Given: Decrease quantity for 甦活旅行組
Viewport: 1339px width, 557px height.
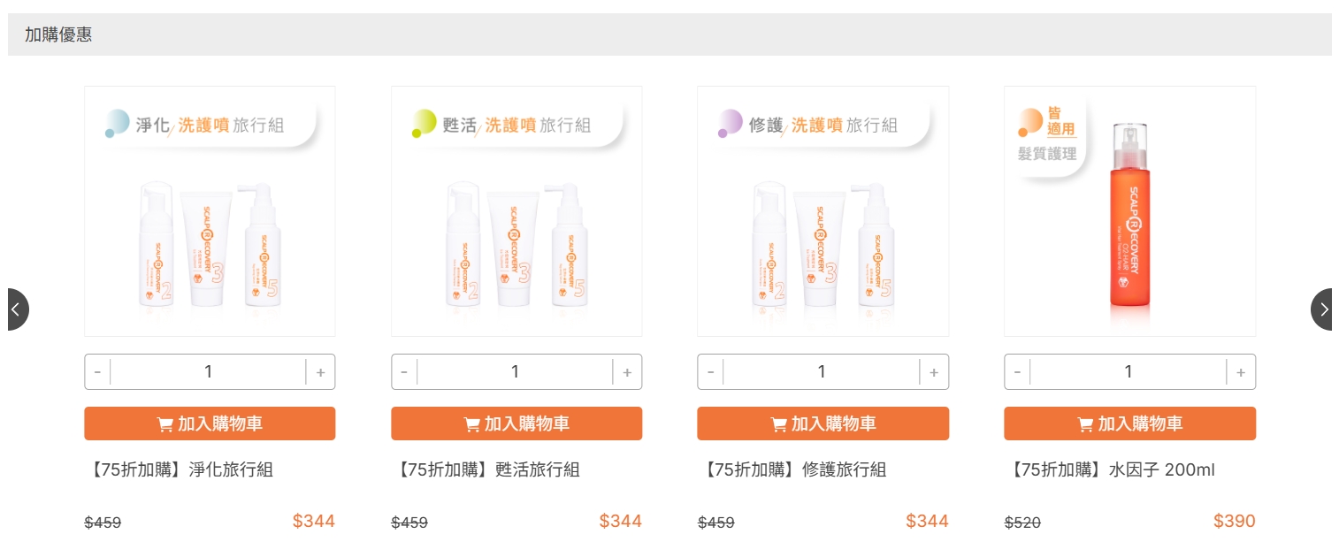Looking at the screenshot, I should pyautogui.click(x=404, y=372).
